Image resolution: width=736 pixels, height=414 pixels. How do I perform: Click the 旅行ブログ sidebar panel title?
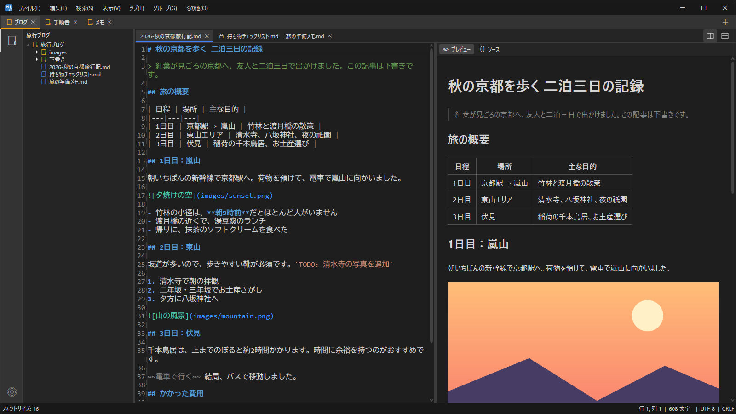(38, 35)
